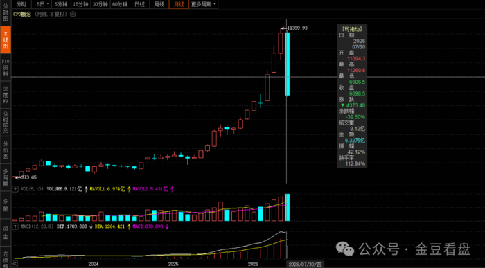The height and width of the screenshot is (268, 485).
Task: Open the 资金 sidebar section
Action: pos(6,233)
